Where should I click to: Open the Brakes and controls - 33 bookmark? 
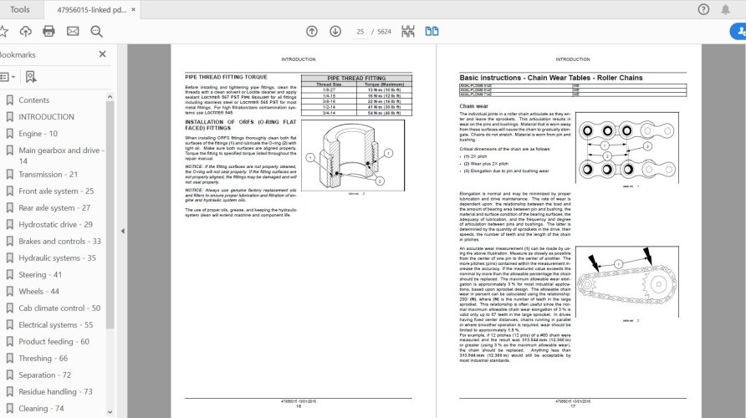tap(60, 241)
